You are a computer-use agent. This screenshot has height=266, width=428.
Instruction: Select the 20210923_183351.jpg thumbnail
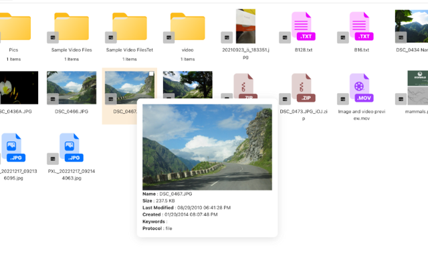coord(245,26)
